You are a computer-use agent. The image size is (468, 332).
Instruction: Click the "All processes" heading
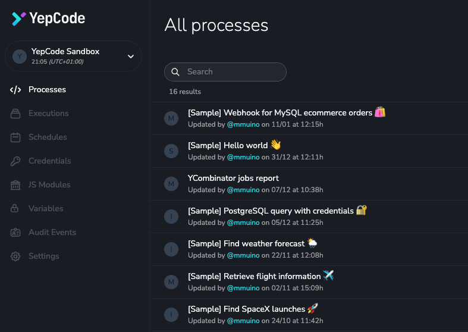(x=216, y=26)
